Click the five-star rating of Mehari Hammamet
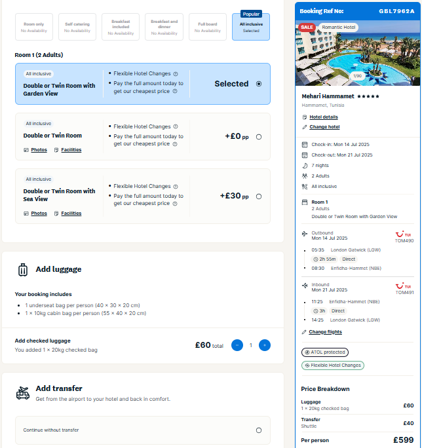Screen dimensions: 422x448 click(x=368, y=96)
